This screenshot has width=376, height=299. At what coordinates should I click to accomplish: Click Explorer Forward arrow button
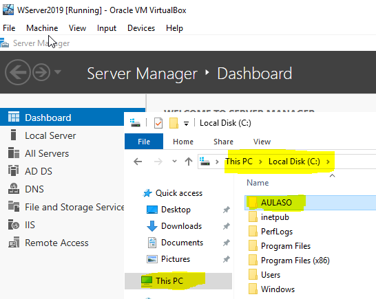point(158,162)
